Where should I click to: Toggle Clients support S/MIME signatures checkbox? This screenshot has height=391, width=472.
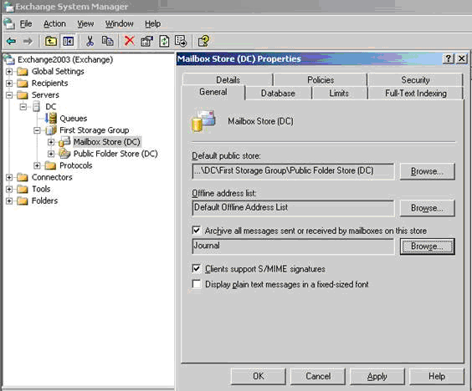[x=197, y=268]
